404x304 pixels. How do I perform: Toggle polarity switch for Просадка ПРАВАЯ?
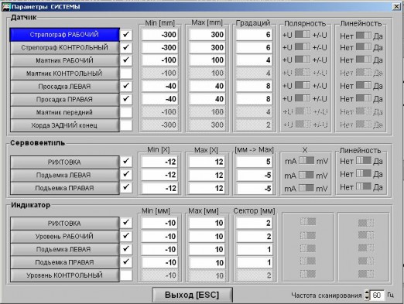click(x=303, y=98)
